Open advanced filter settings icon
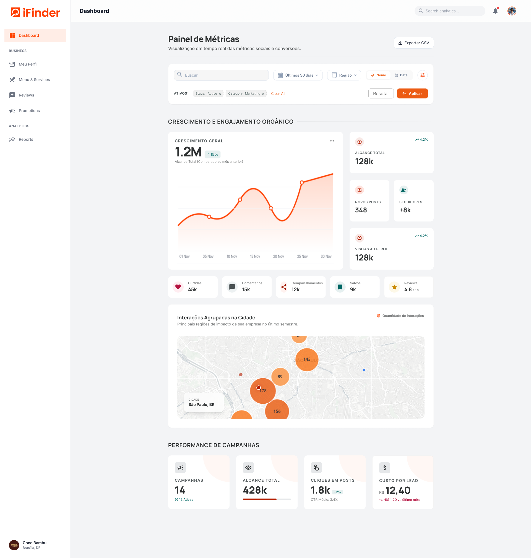 422,75
